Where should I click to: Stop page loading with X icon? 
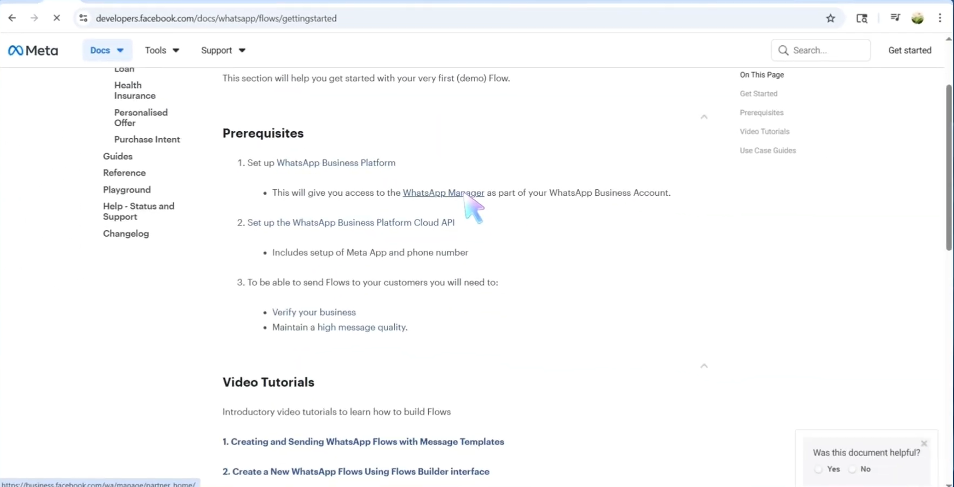tap(57, 18)
